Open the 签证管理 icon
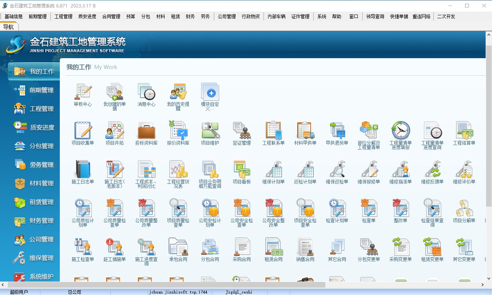This screenshot has width=492, height=295. coord(242,131)
